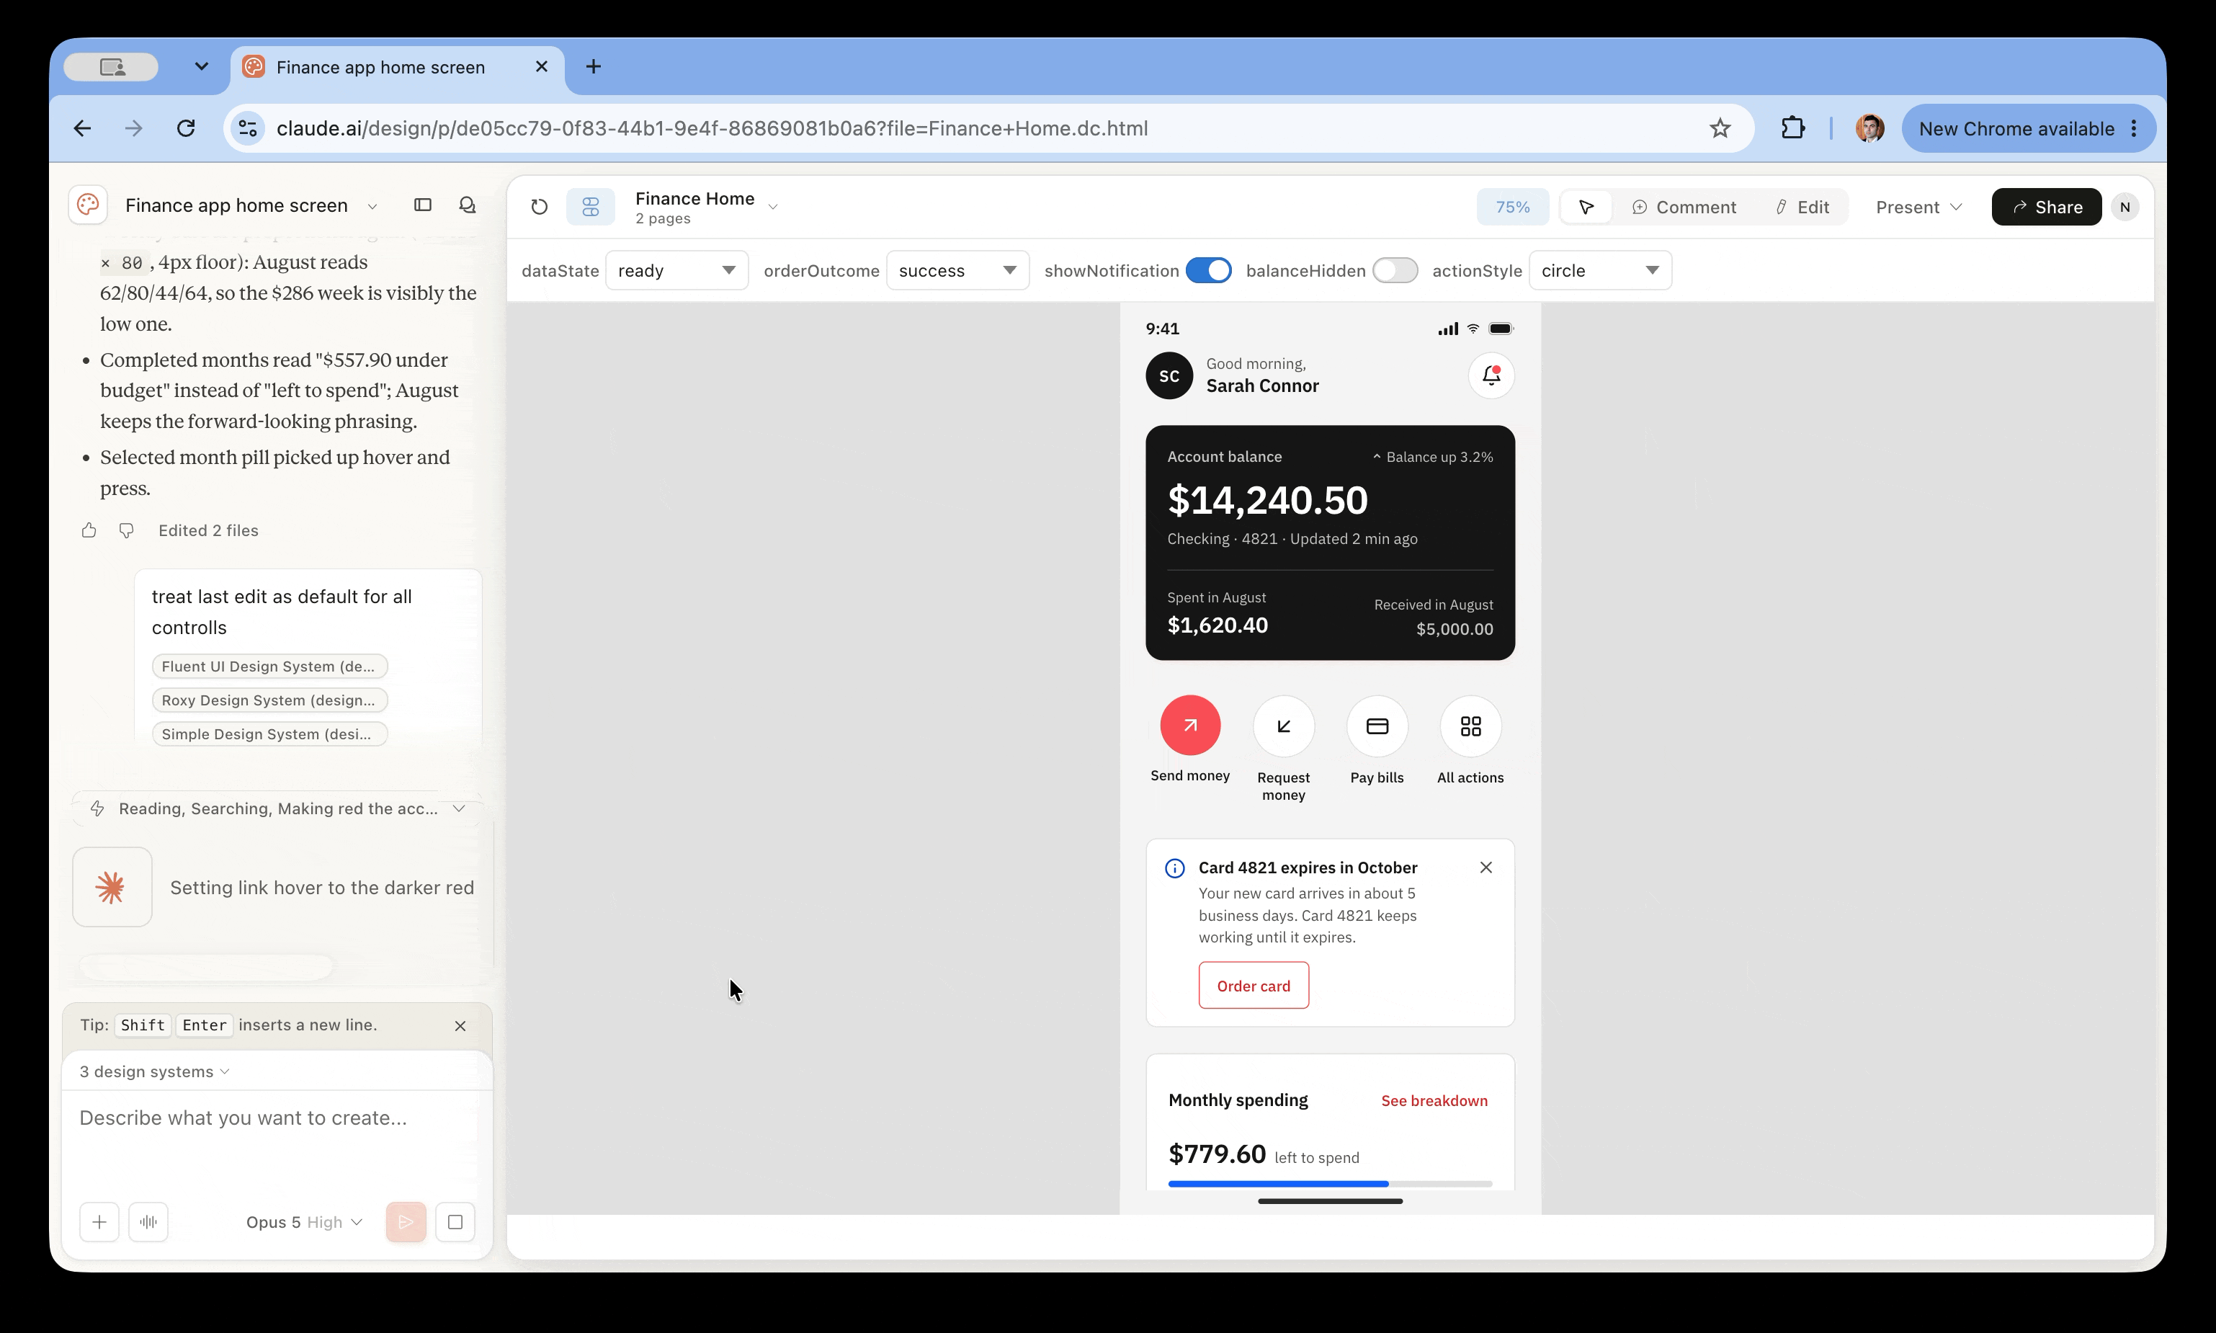Tap the All actions grid icon
The image size is (2216, 1333).
(x=1470, y=726)
